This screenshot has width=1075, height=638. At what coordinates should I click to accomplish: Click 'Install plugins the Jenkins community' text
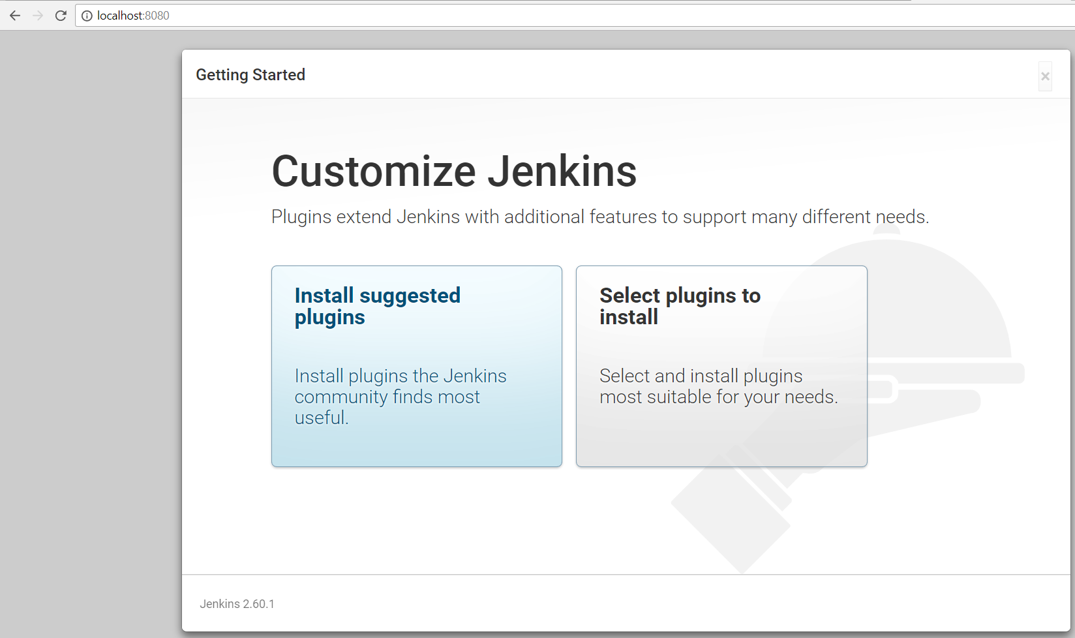coord(401,397)
